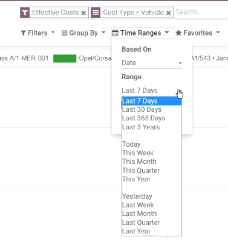228x240 pixels.
Task: Click inside the Search input field
Action: 201,12
